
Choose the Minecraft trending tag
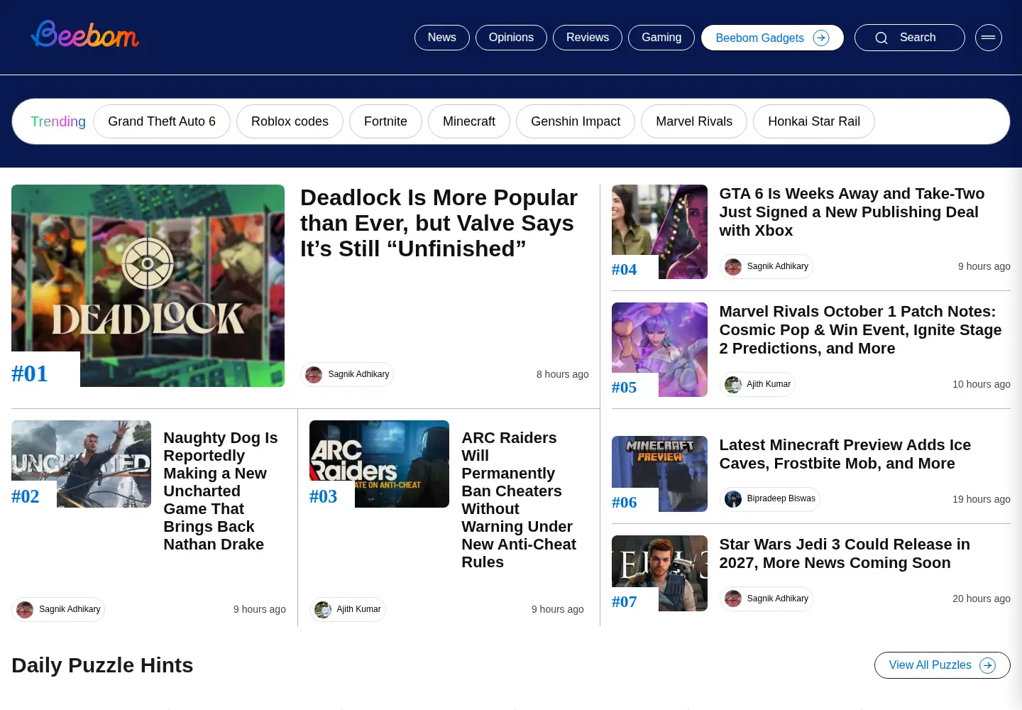[x=469, y=121]
